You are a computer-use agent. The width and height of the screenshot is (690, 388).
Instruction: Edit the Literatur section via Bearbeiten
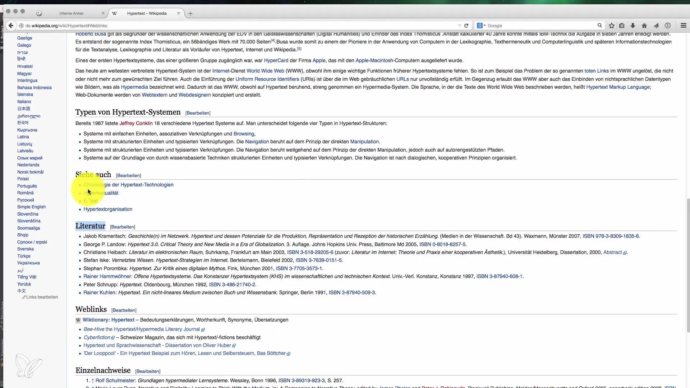pyautogui.click(x=123, y=227)
